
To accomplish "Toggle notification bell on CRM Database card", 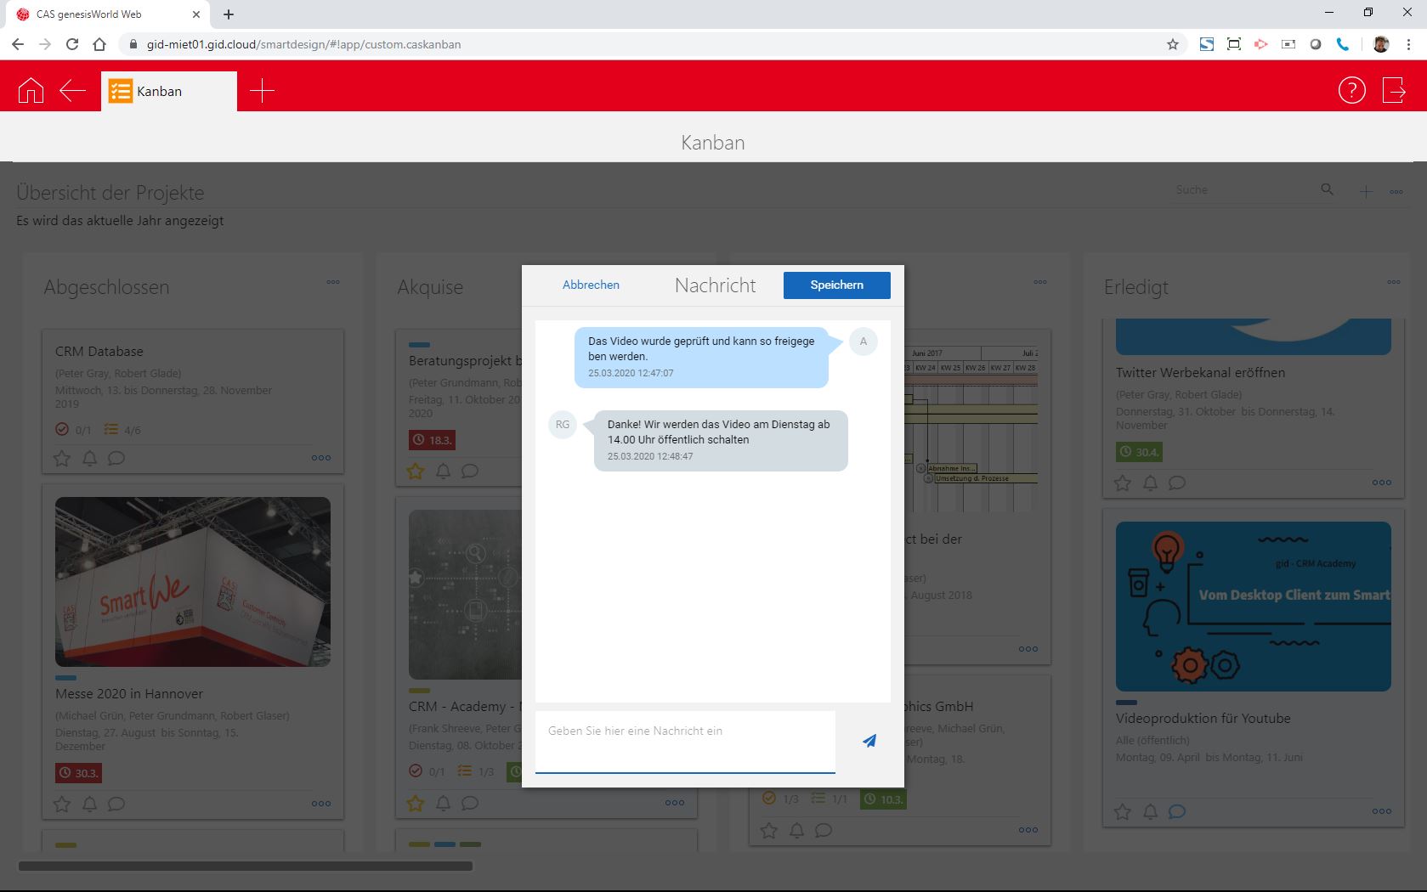I will 89,459.
